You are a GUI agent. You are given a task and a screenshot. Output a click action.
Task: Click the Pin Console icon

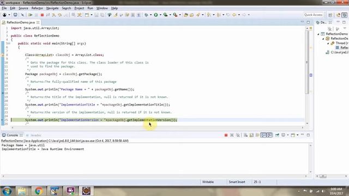277,135
